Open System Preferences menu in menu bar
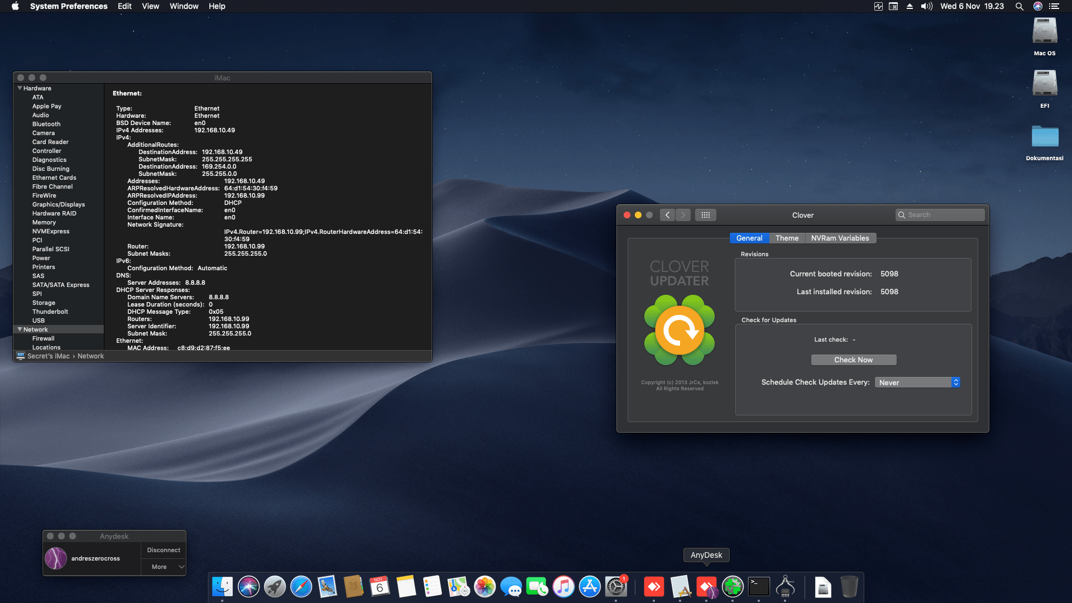The height and width of the screenshot is (603, 1072). point(69,6)
